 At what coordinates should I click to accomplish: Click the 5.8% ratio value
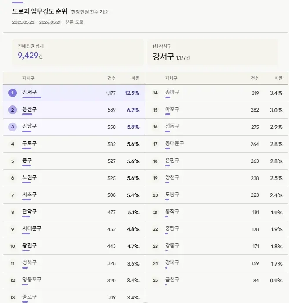point(133,127)
